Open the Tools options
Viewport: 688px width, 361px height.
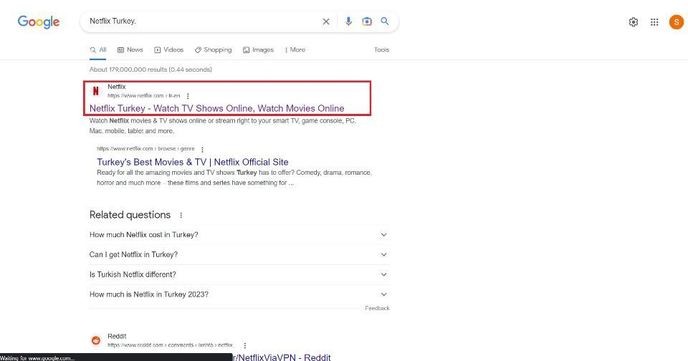(382, 49)
